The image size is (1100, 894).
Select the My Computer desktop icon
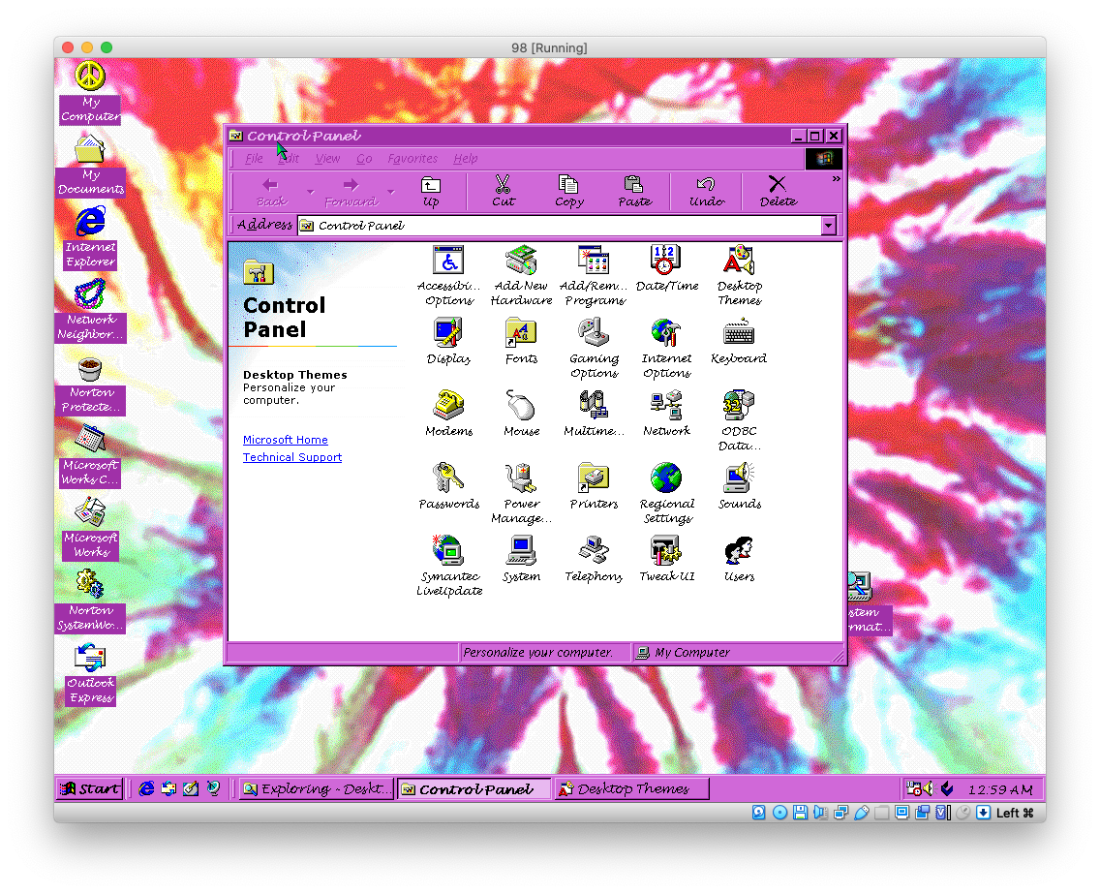click(x=90, y=93)
